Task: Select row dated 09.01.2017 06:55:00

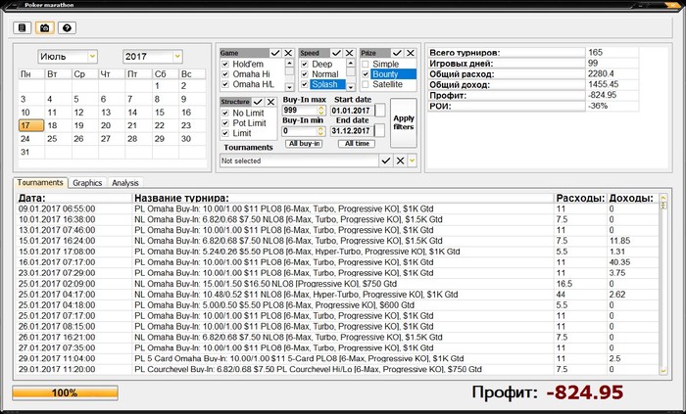Action: pyautogui.click(x=338, y=208)
